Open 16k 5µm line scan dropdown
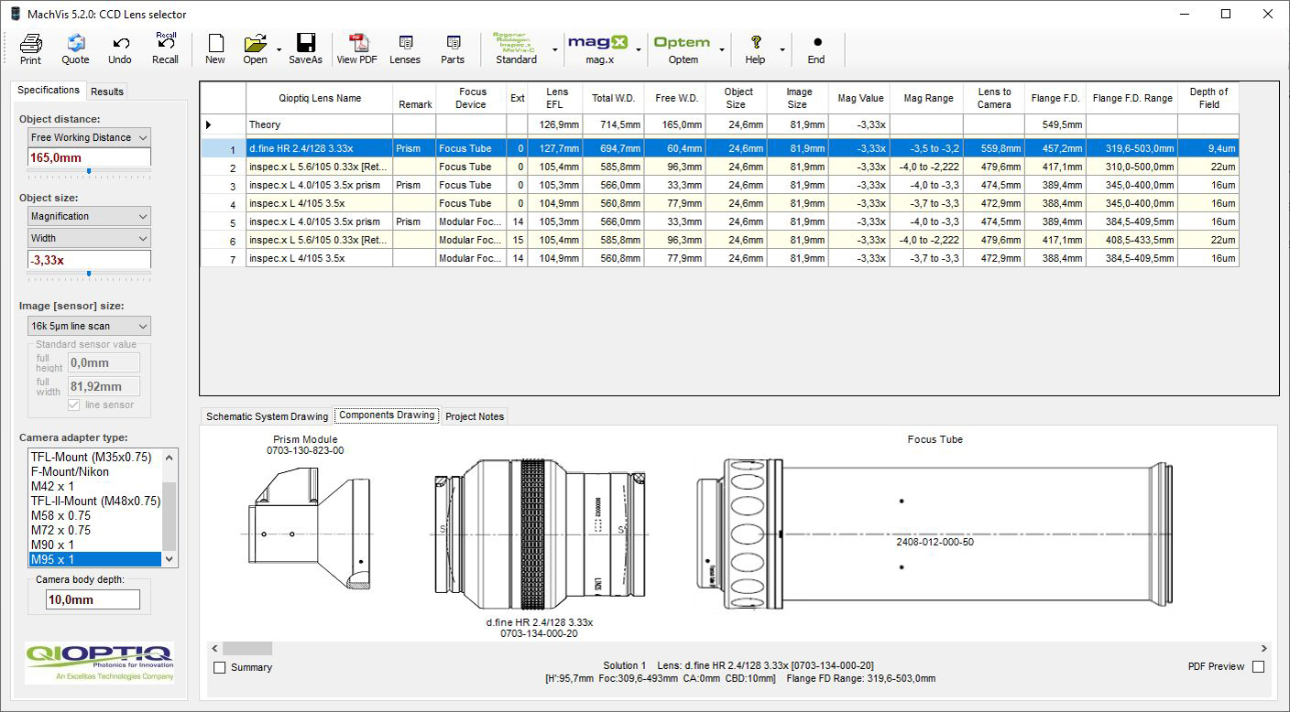This screenshot has width=1290, height=712. pyautogui.click(x=89, y=326)
